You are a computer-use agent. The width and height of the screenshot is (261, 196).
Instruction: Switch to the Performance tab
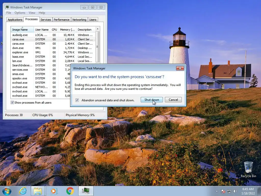coord(62,20)
